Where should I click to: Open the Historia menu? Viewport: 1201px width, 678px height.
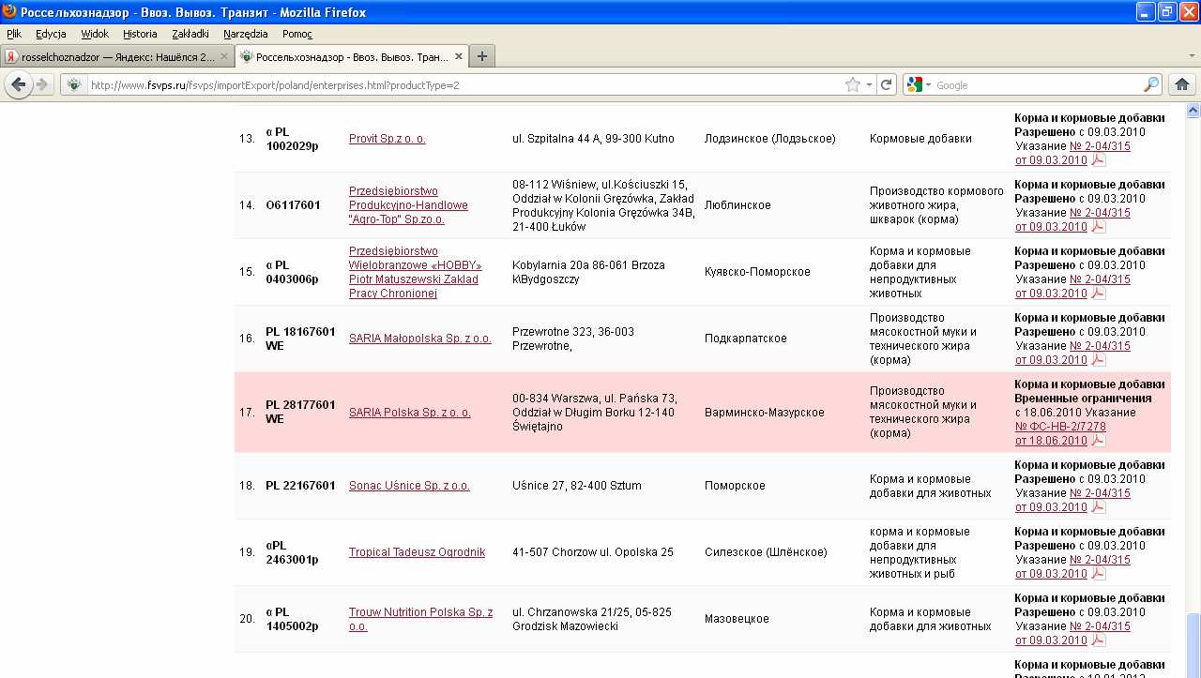coord(140,34)
